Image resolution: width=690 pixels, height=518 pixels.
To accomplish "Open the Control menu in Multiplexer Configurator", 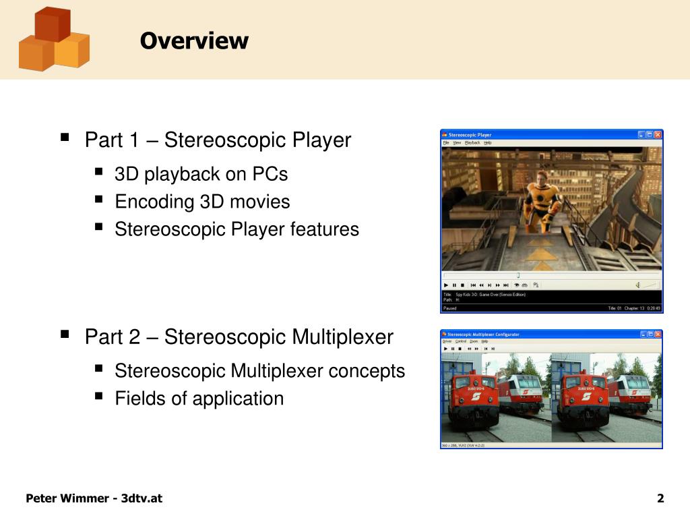I will (461, 341).
